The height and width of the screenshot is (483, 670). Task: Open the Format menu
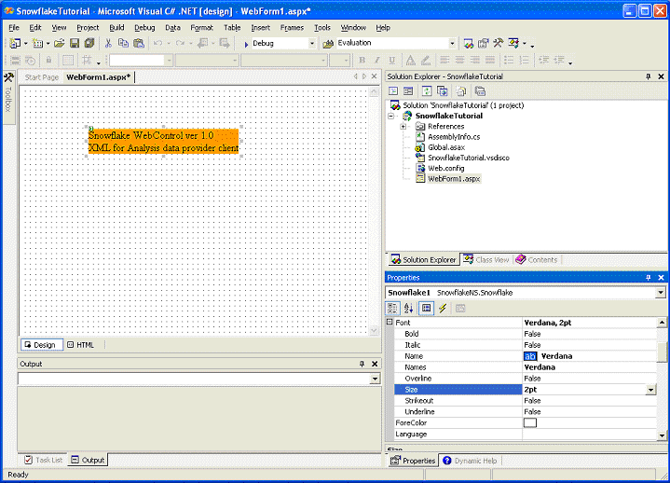tap(201, 28)
